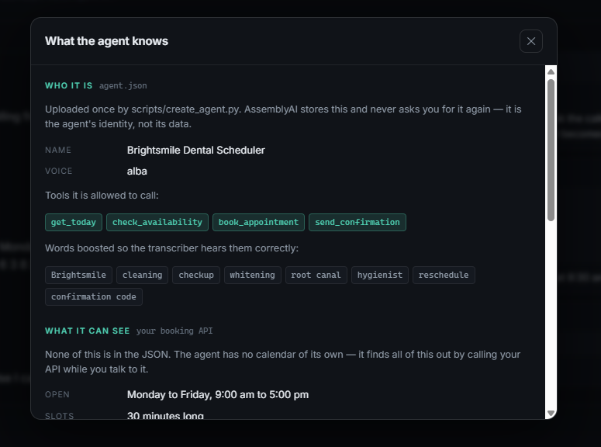Click the dialog scrollbar thumb

pyautogui.click(x=551, y=150)
